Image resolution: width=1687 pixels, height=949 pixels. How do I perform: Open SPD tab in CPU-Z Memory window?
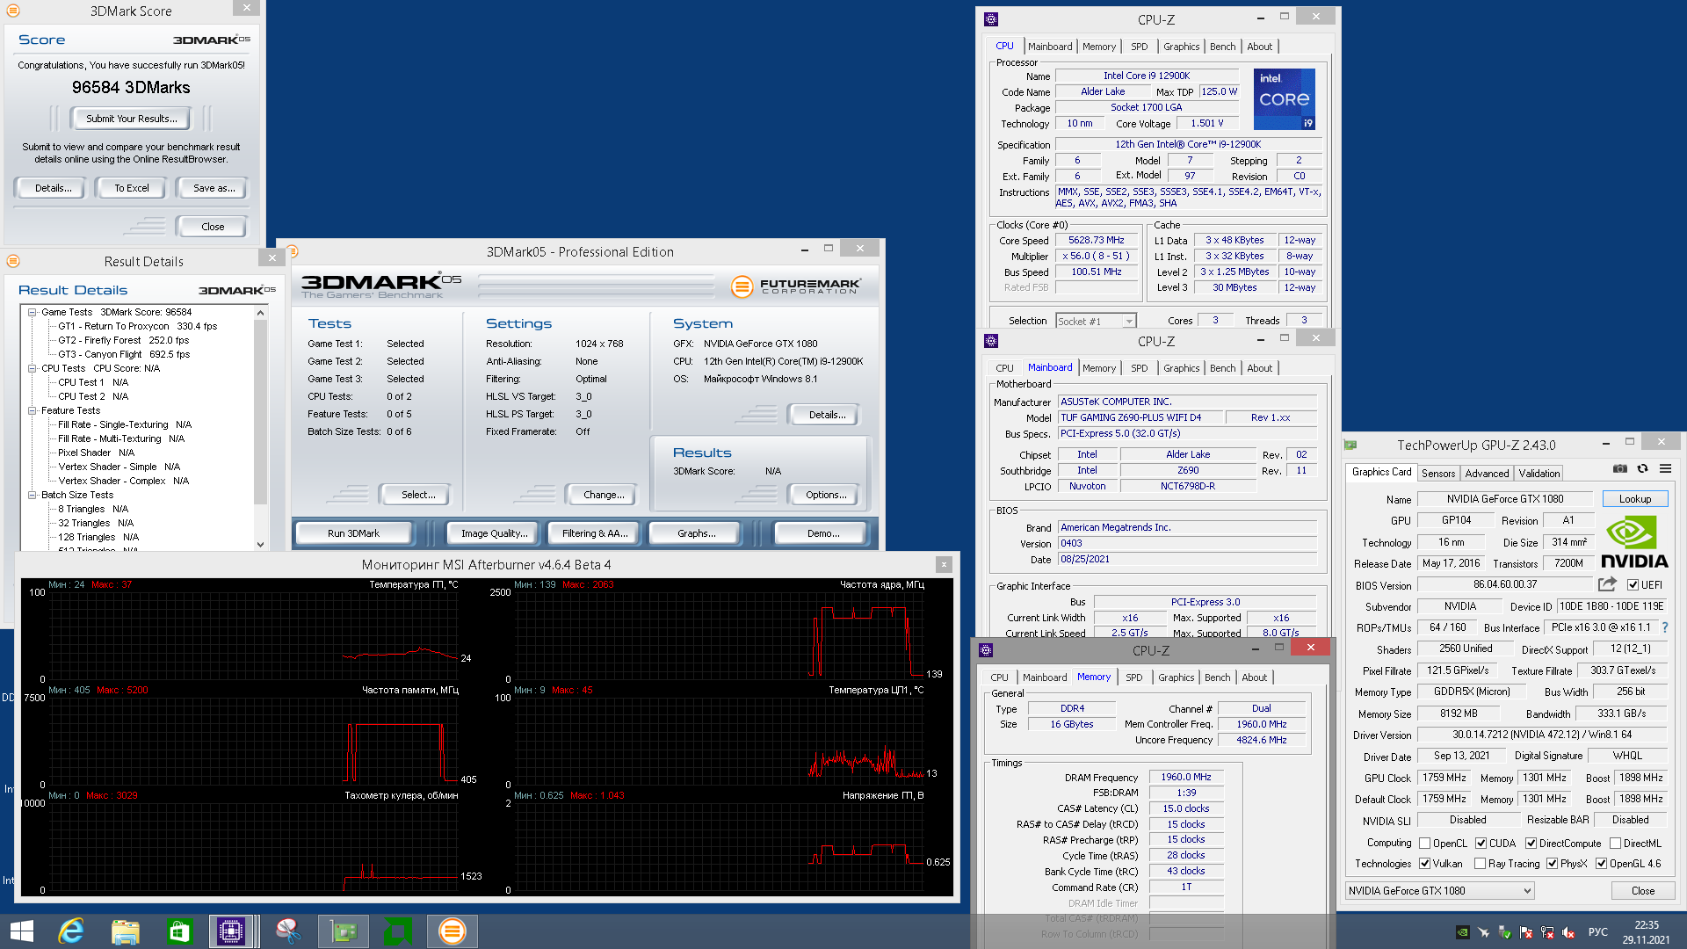click(1133, 677)
